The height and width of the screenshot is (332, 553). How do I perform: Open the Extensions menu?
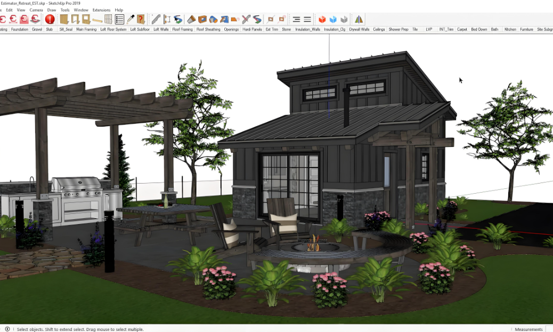point(101,10)
